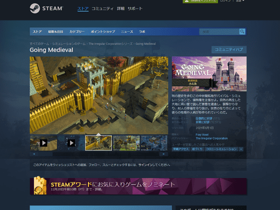The image size is (280, 210).
Task: Open the ストア store nav dropdown
Action: coord(37,31)
